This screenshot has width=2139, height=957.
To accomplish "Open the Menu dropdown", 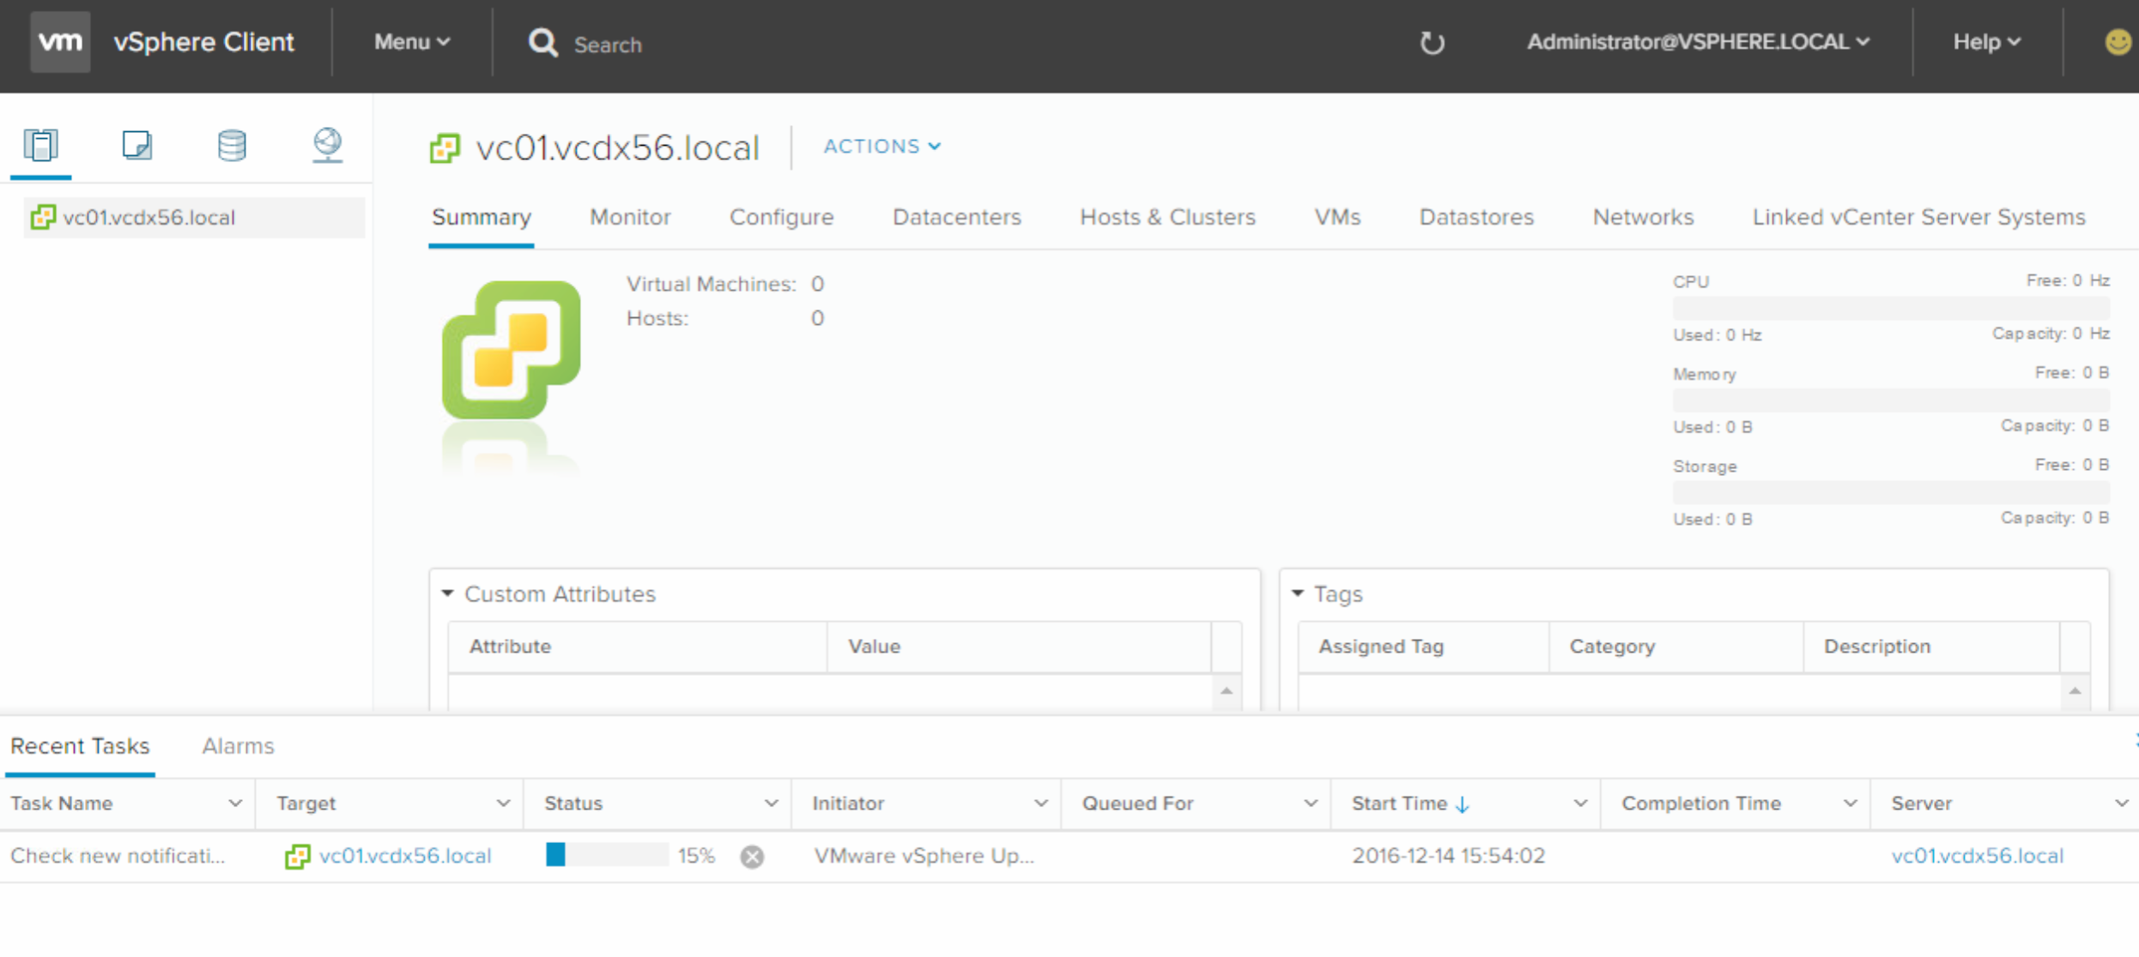I will [411, 42].
